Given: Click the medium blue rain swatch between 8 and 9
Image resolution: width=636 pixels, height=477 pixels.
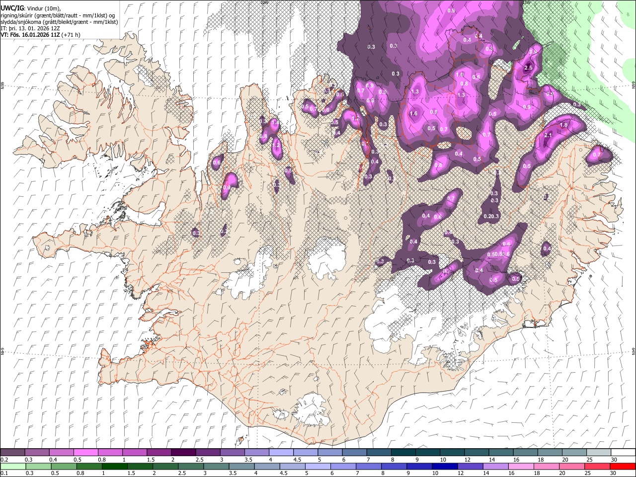Looking at the screenshot, I should pos(394,467).
